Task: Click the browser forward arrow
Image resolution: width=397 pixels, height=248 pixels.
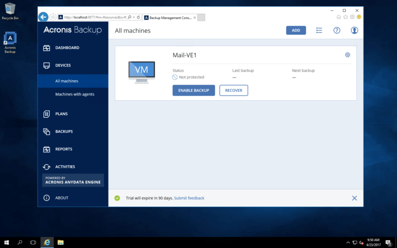Action: (x=53, y=17)
